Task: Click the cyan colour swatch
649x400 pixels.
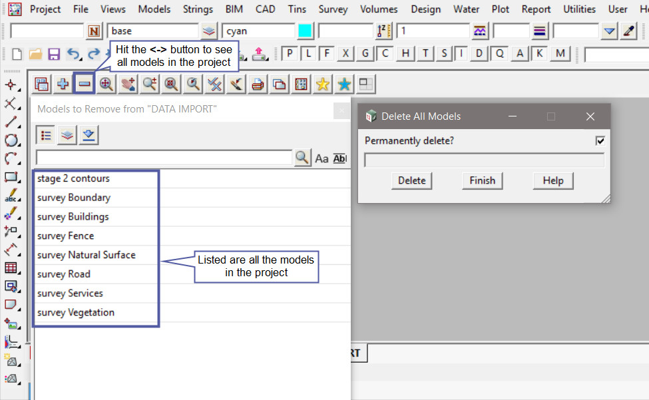Action: tap(305, 31)
